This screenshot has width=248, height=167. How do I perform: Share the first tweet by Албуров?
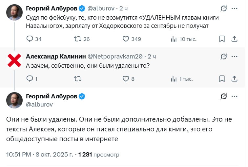click(x=235, y=39)
